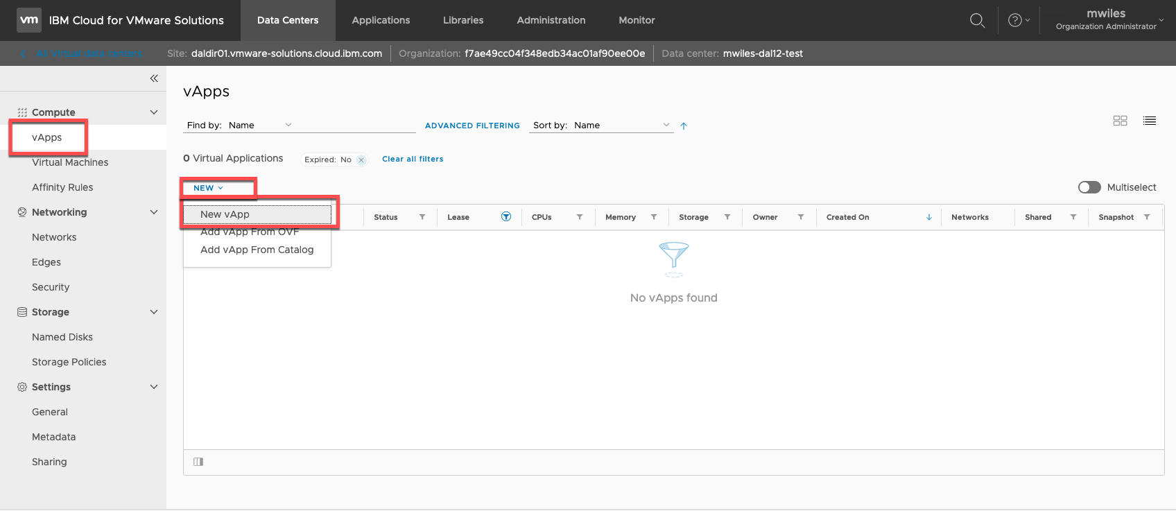Select New vApp from the menu
The image size is (1176, 511).
pos(225,214)
